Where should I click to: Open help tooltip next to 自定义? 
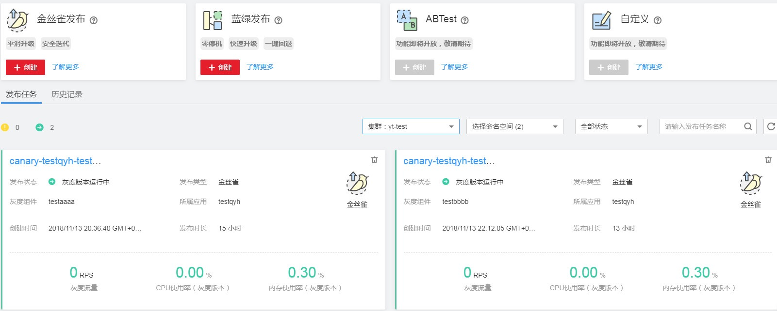[x=658, y=20]
